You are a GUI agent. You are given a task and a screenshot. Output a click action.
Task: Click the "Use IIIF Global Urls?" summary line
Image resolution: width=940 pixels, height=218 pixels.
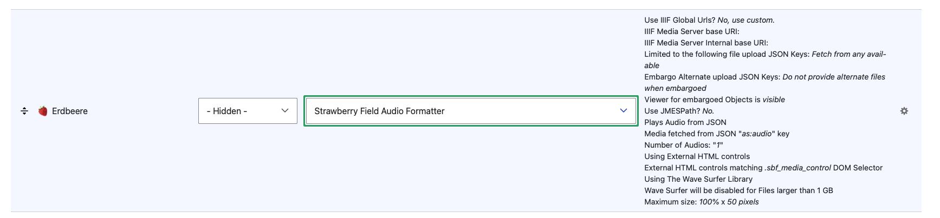tap(709, 20)
